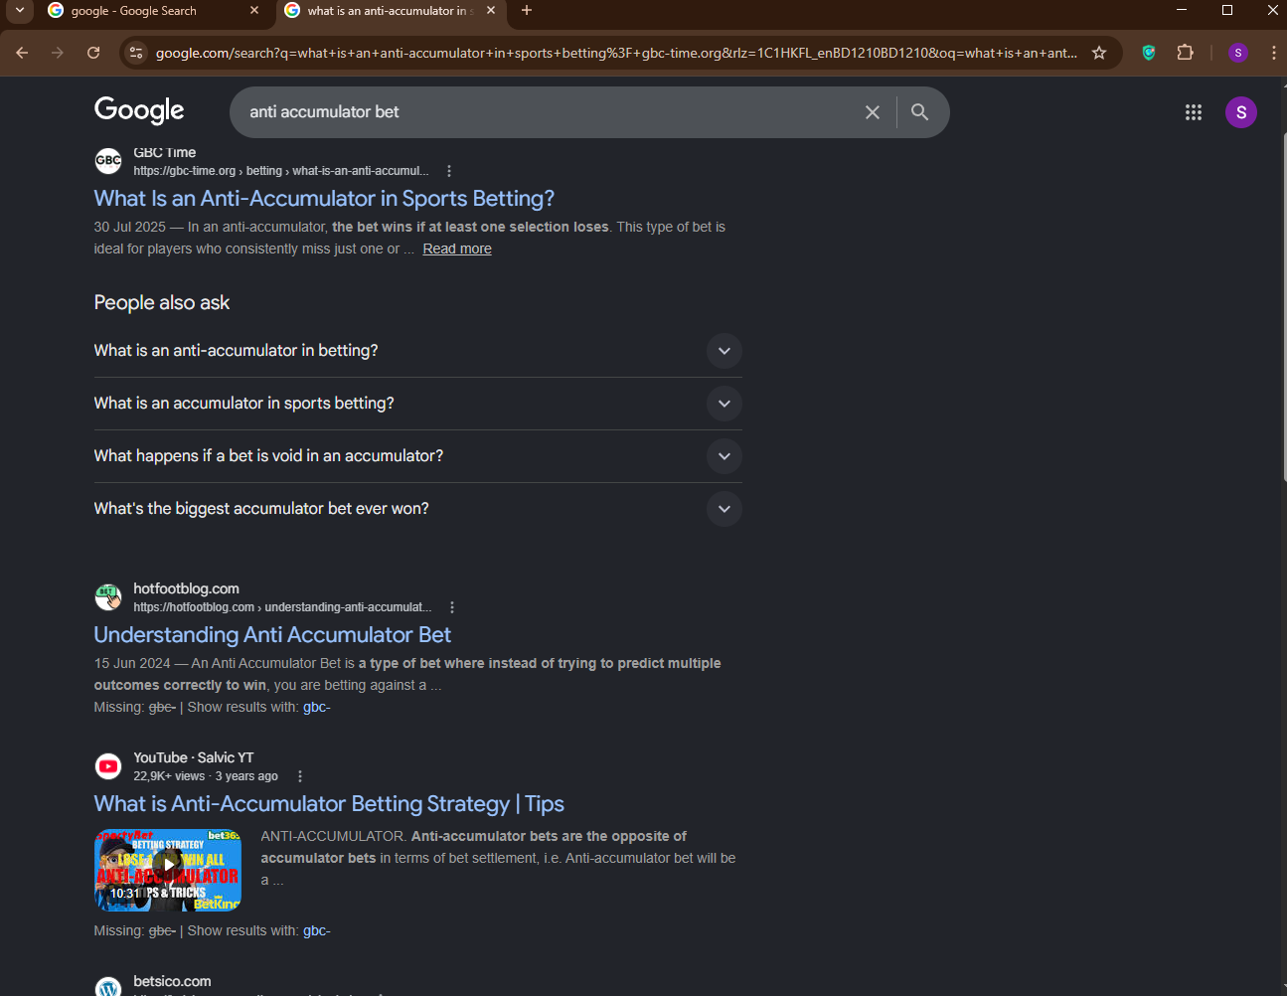Open the Google apps grid
The image size is (1287, 996).
[x=1194, y=112]
